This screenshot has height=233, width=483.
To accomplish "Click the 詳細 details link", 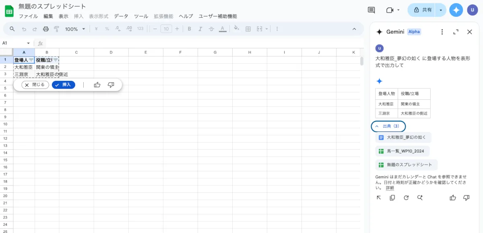I will [390, 188].
